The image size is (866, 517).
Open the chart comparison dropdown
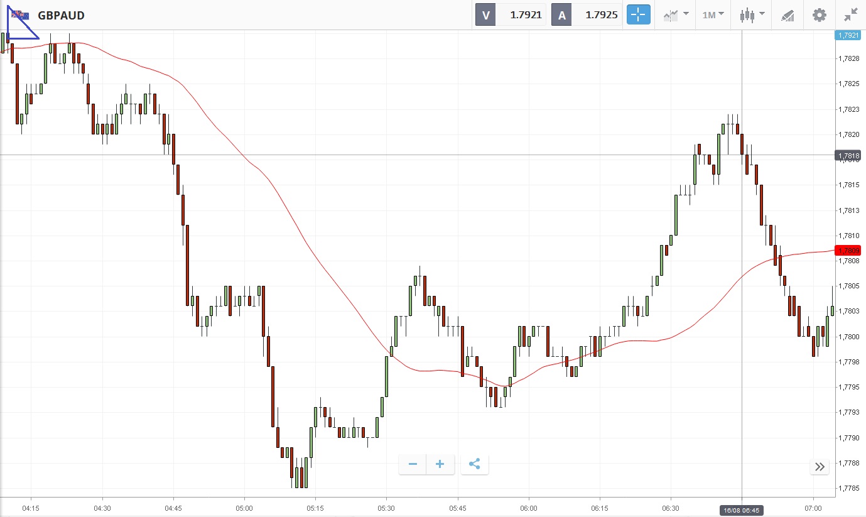[676, 15]
